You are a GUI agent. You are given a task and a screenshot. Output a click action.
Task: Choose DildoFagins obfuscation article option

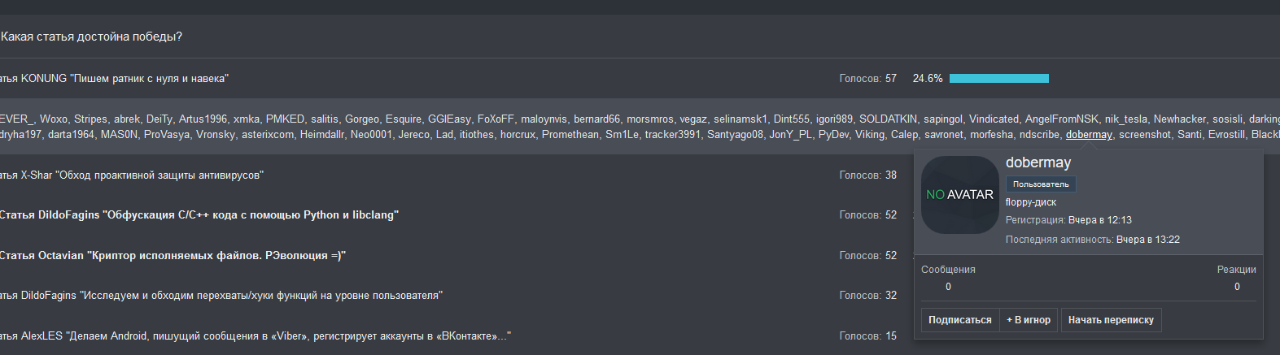[199, 215]
